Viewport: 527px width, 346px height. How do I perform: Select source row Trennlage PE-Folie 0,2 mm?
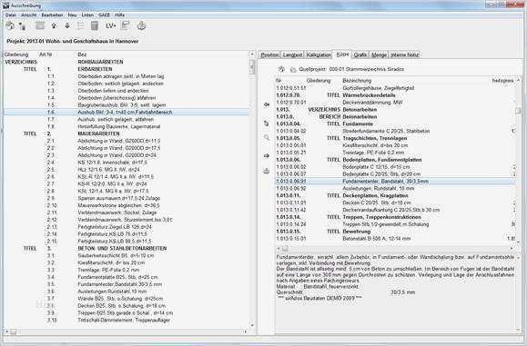[395, 153]
